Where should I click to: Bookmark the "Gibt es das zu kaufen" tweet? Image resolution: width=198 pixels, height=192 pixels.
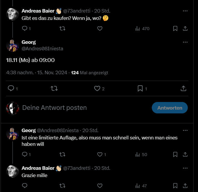pos(175,28)
